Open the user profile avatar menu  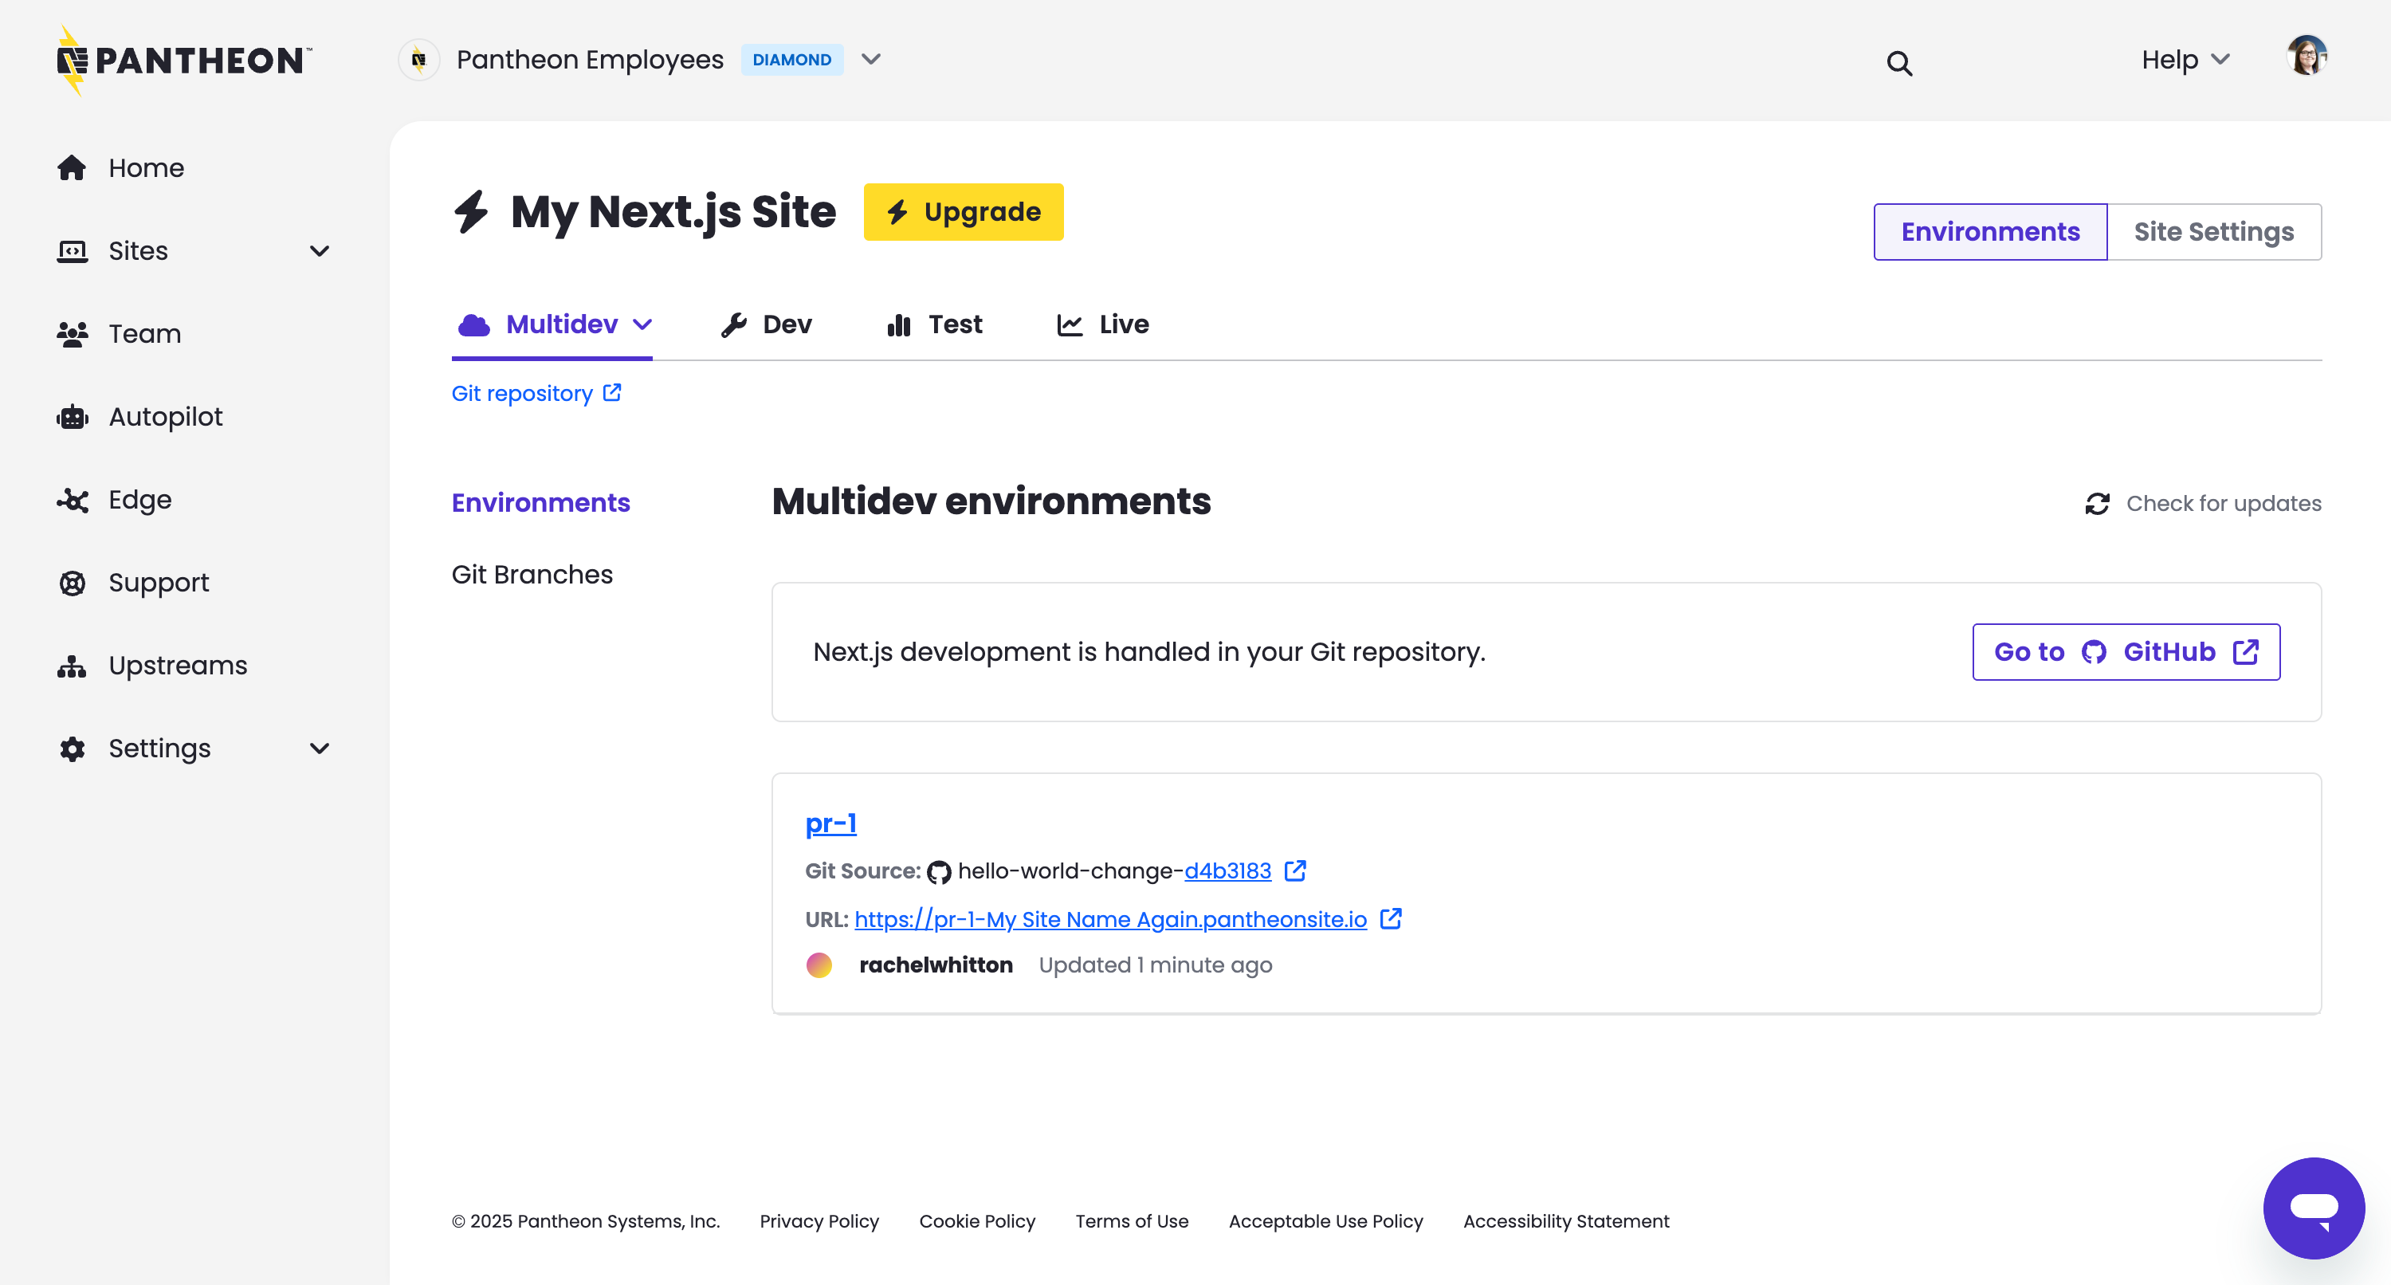tap(2306, 57)
